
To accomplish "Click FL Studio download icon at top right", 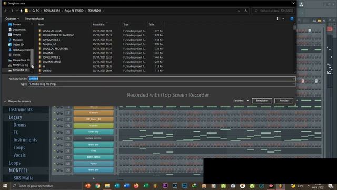I will coord(301,4).
